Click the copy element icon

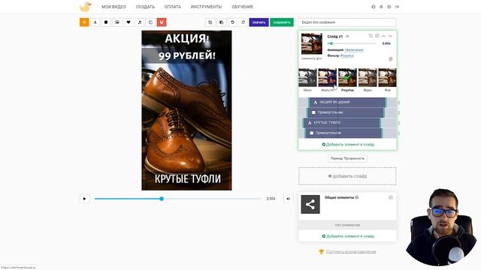pyautogui.click(x=210, y=22)
